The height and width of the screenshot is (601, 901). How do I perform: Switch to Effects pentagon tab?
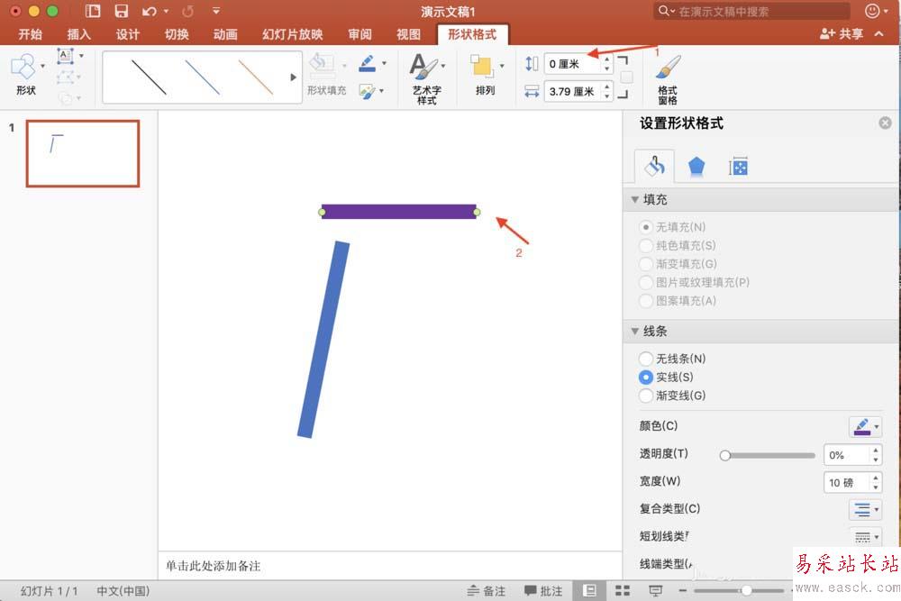pyautogui.click(x=696, y=167)
